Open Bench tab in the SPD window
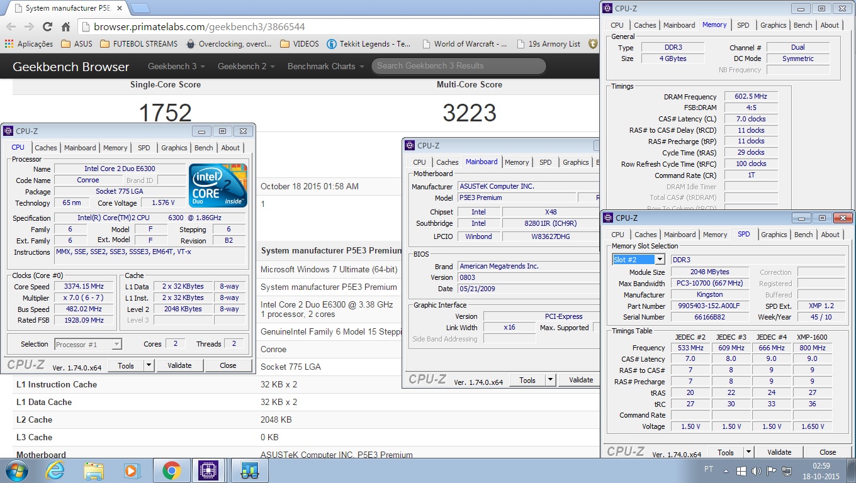 click(x=804, y=235)
